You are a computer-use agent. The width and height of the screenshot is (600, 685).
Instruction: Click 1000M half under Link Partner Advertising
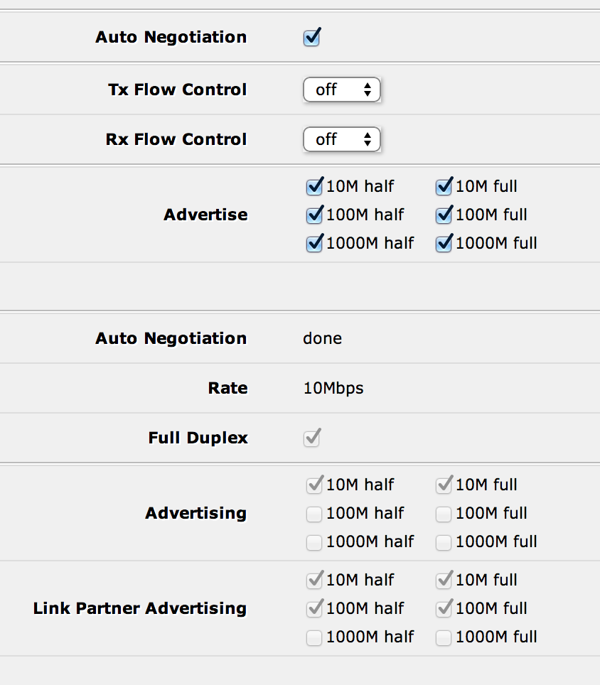314,637
